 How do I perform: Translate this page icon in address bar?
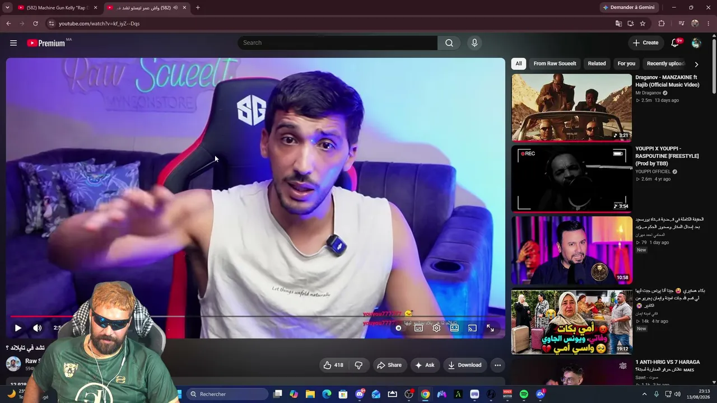(x=618, y=24)
